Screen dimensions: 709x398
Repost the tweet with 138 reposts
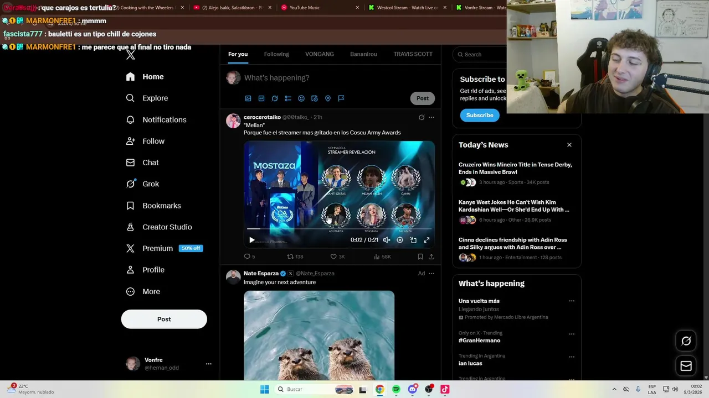point(295,256)
